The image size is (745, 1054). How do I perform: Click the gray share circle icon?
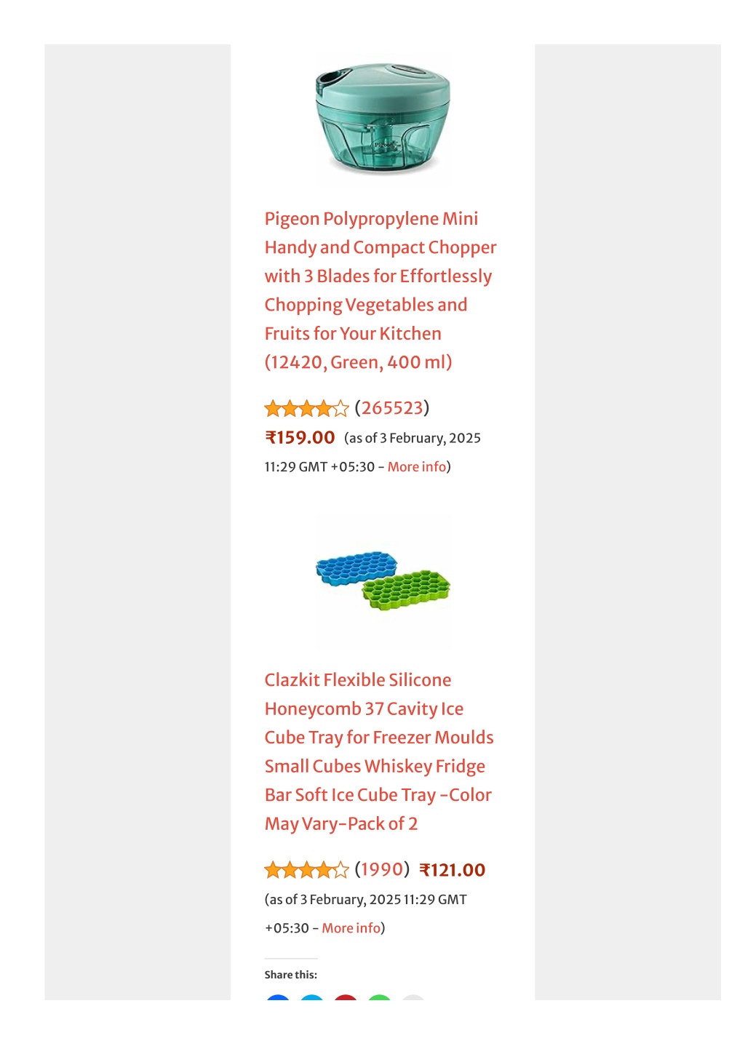[x=413, y=998]
